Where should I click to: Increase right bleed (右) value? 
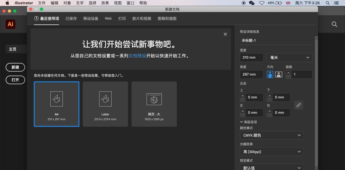pos(270,111)
